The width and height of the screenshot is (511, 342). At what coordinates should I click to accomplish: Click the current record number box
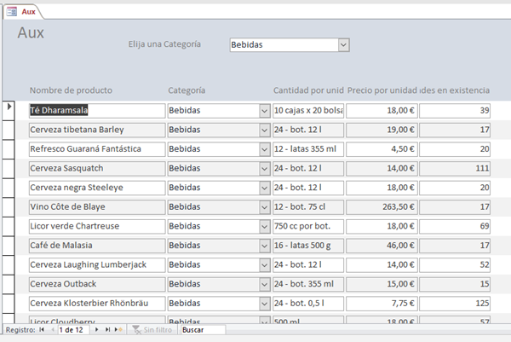73,329
